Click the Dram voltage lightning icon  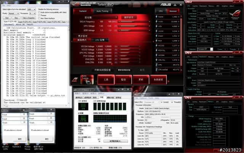[x=156, y=36]
